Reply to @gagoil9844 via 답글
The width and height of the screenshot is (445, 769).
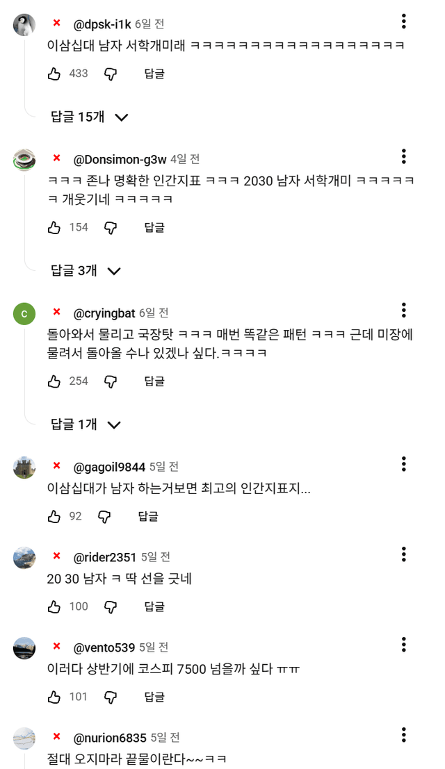click(x=148, y=516)
